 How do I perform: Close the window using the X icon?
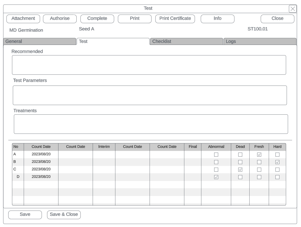[293, 9]
